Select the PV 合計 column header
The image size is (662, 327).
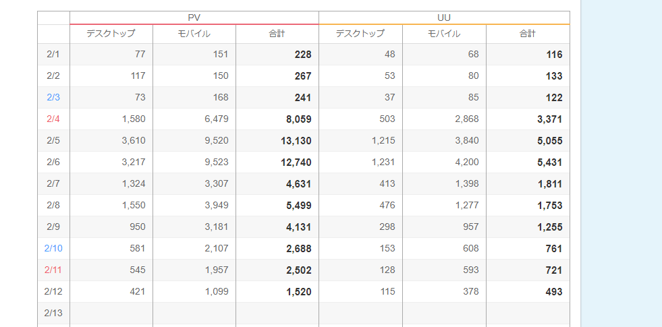pos(277,34)
